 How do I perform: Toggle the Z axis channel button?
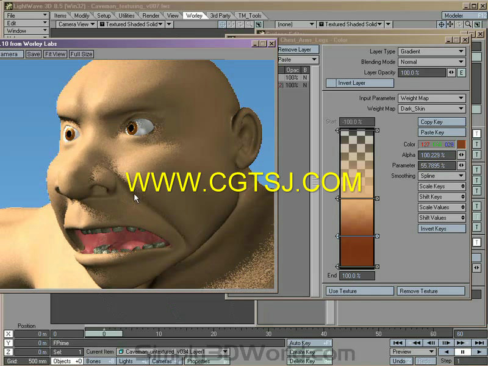(x=9, y=352)
